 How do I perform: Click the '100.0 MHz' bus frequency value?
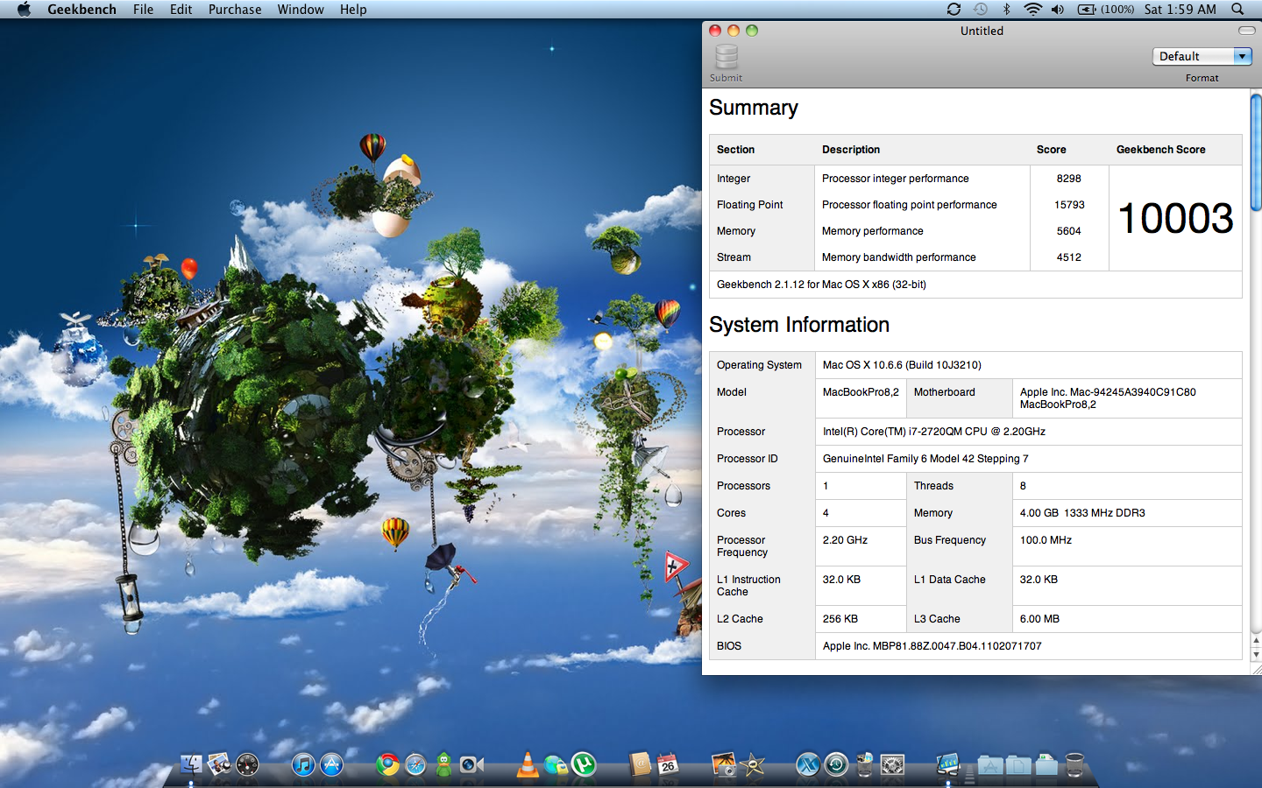point(1046,540)
